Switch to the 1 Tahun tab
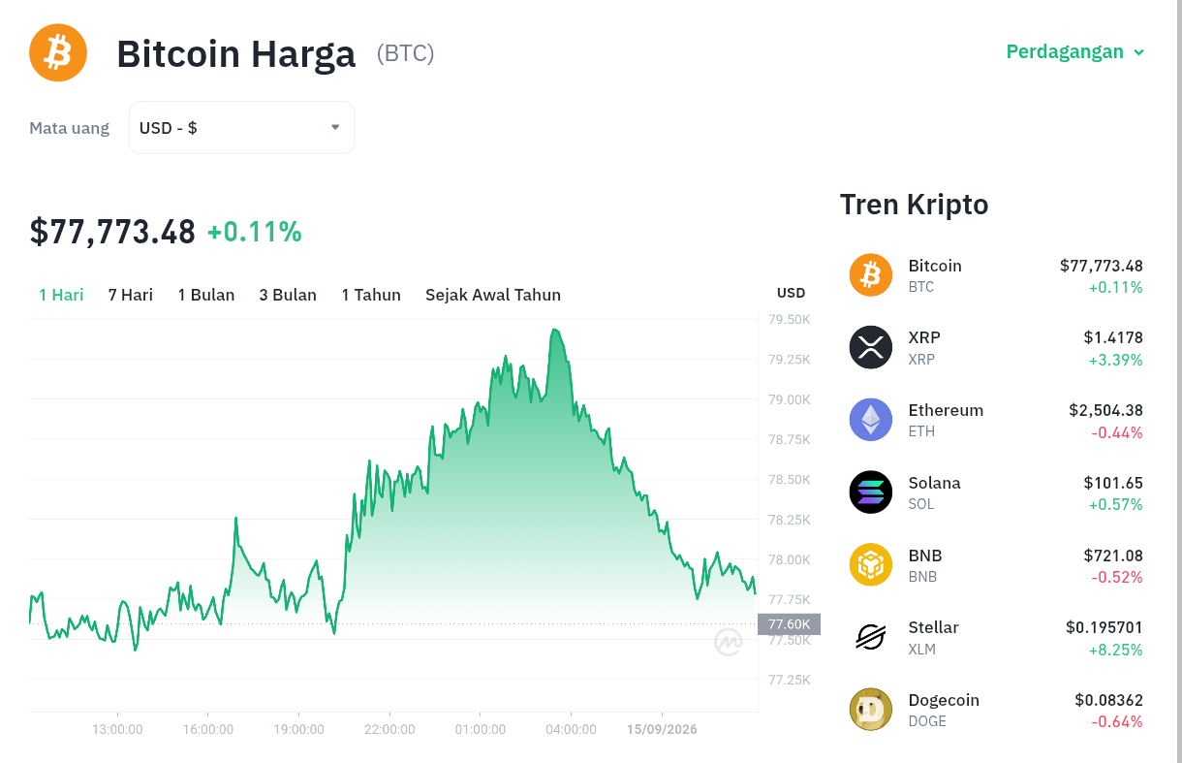The width and height of the screenshot is (1182, 763). [x=371, y=295]
